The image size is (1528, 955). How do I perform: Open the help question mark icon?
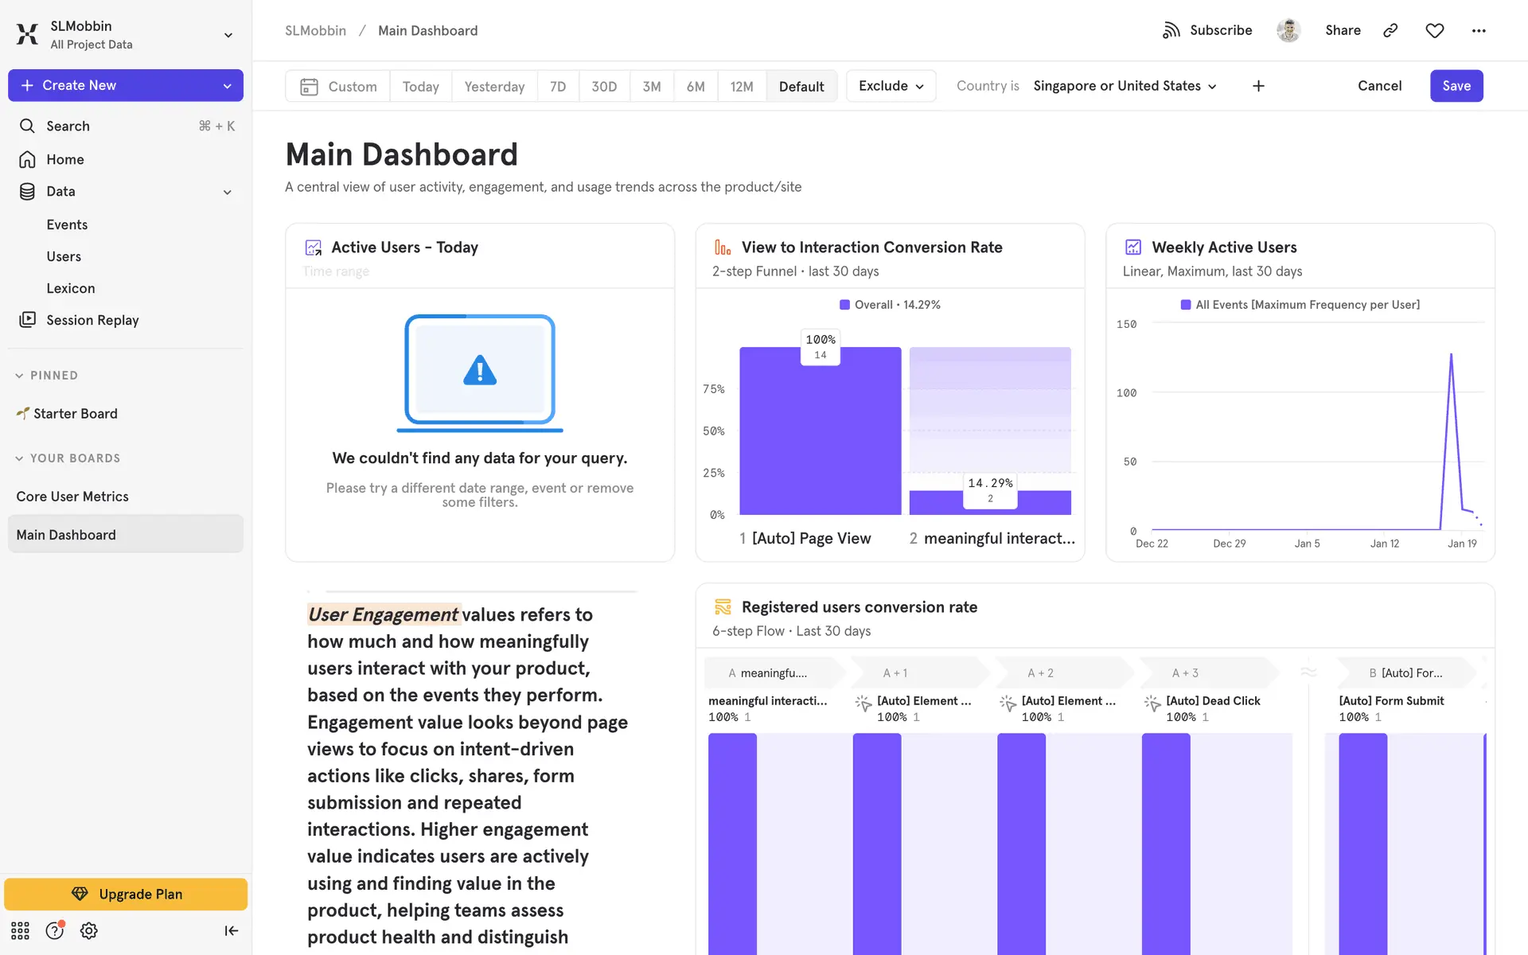coord(54,930)
